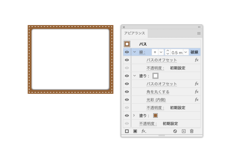Expand the brown 塗り fill row

pyautogui.click(x=134, y=116)
